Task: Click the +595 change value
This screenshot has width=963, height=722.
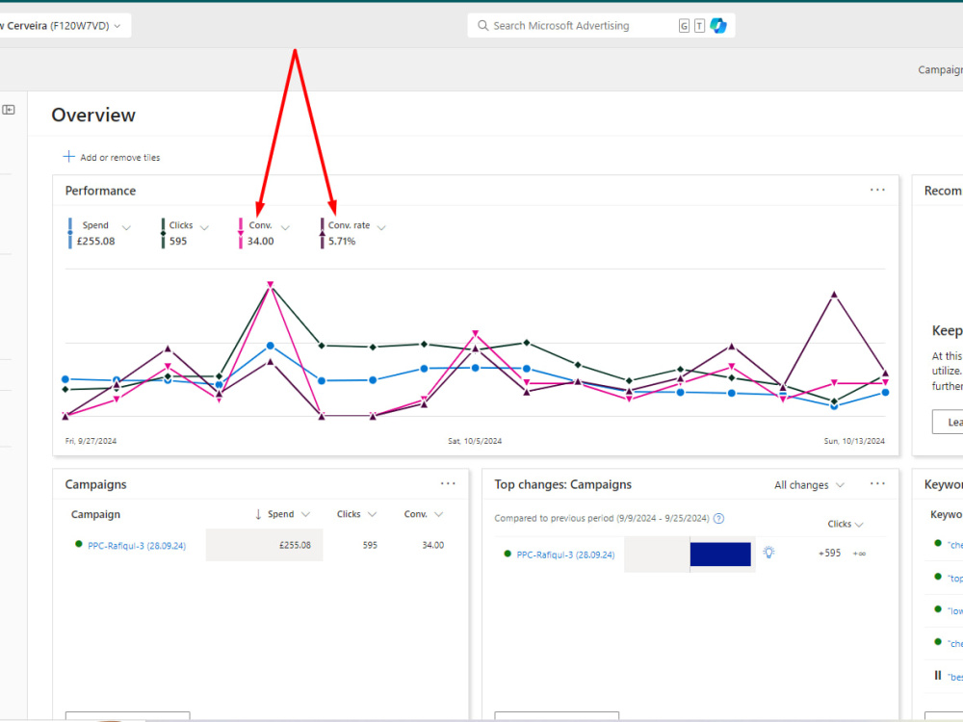Action: point(829,554)
